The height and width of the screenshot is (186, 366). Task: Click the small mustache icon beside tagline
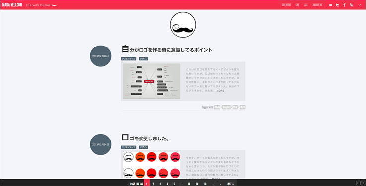(x=54, y=5)
